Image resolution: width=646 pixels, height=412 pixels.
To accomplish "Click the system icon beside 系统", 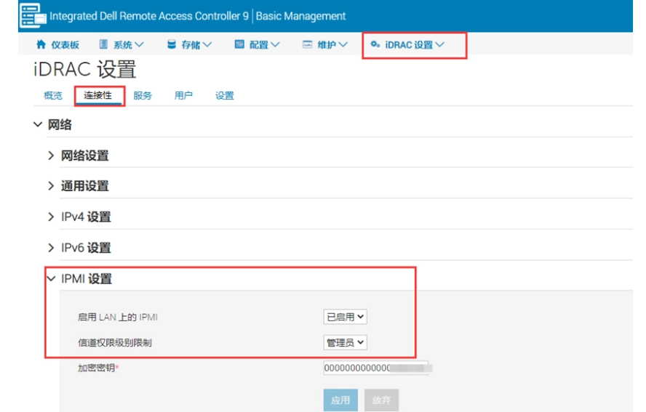I will click(103, 44).
